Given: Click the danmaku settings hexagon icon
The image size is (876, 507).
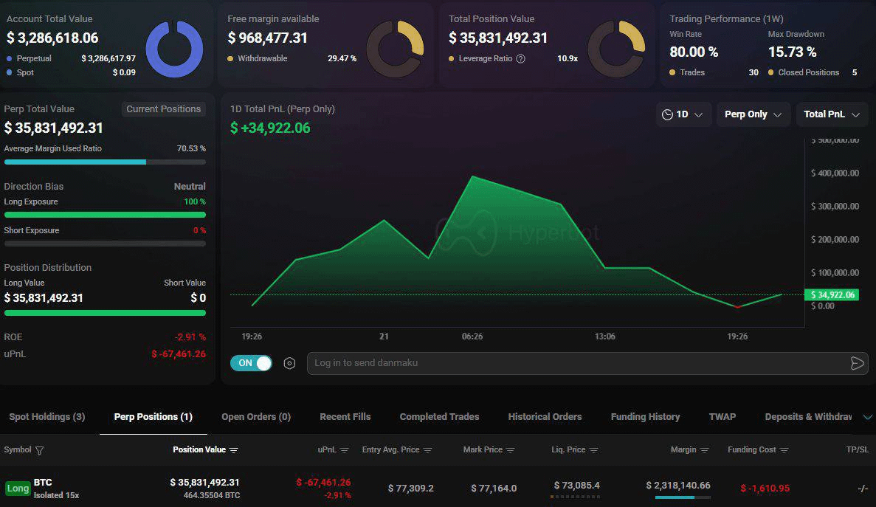Looking at the screenshot, I should click(x=289, y=364).
